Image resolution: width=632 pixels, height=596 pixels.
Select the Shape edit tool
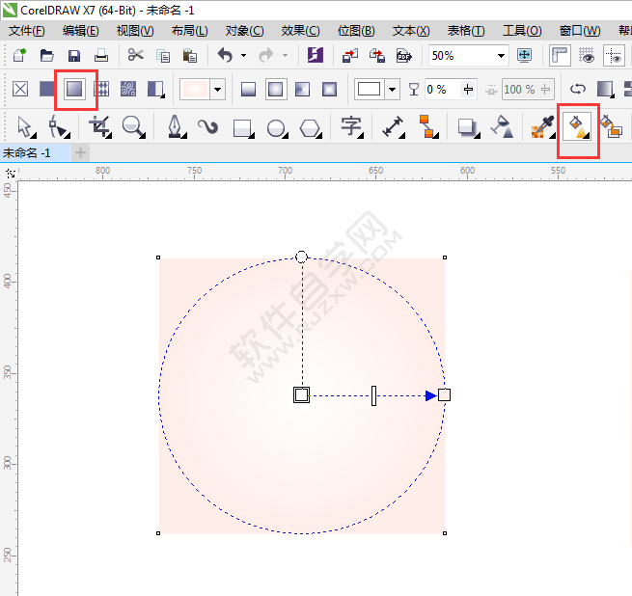(x=59, y=126)
